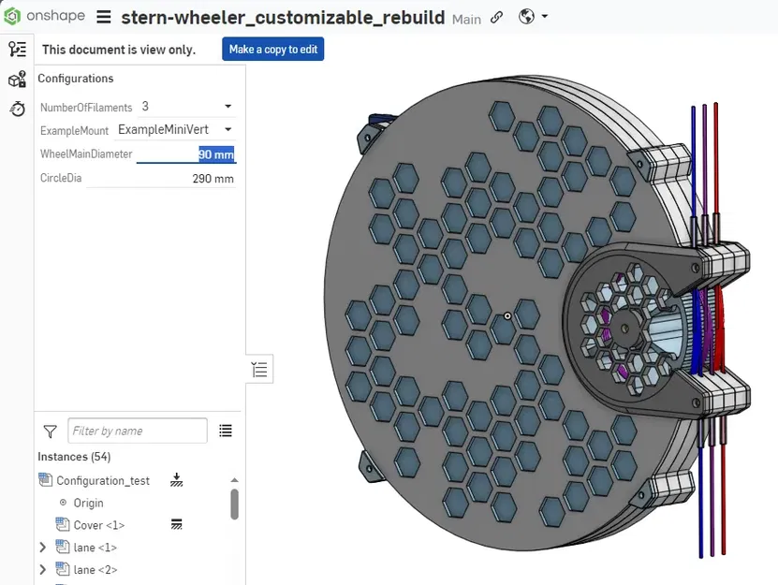Open the hamburger main menu

104,17
